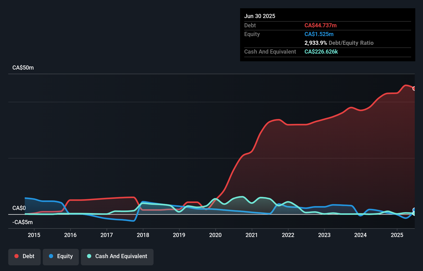Click the 2025 x-axis label
This screenshot has height=271, width=423.
397,235
